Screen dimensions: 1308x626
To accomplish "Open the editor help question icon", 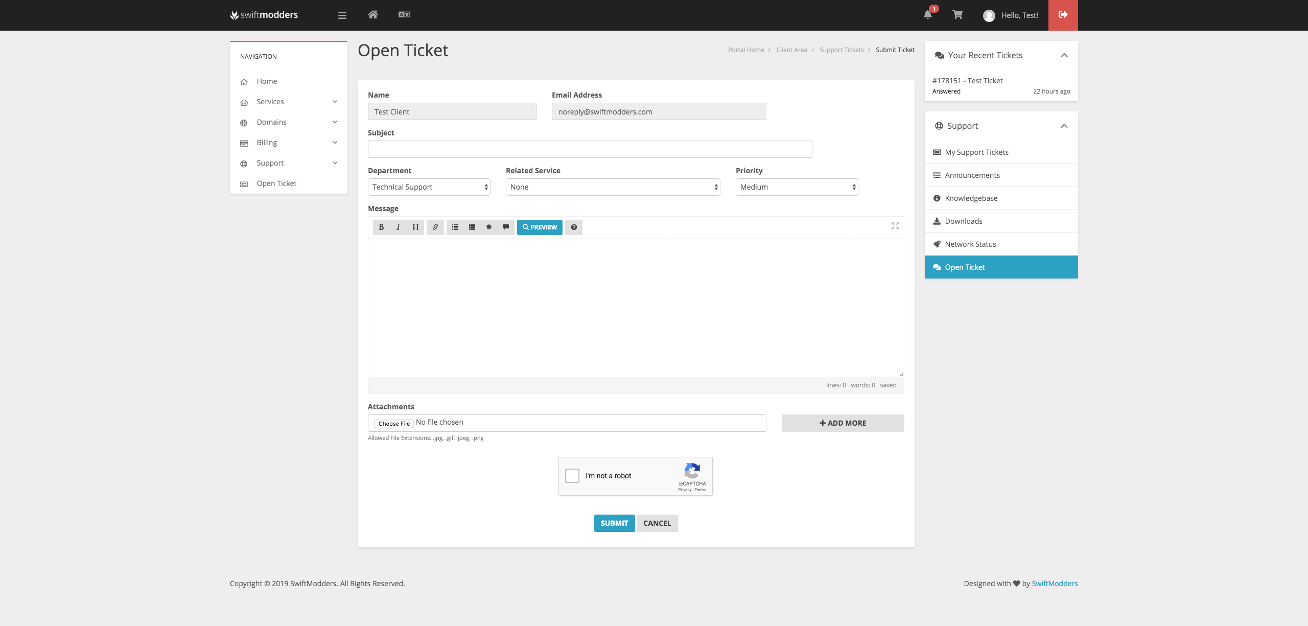I will (574, 227).
